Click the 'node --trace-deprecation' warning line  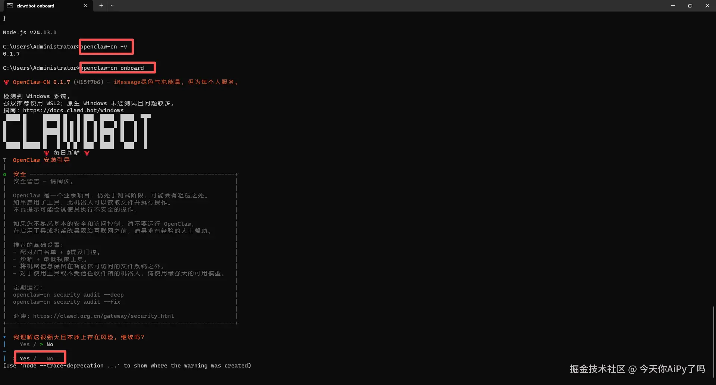127,366
